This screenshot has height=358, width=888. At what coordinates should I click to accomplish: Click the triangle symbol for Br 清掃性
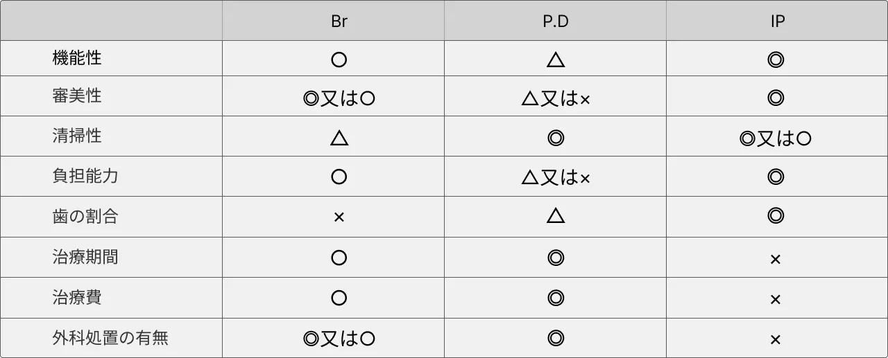click(x=339, y=138)
